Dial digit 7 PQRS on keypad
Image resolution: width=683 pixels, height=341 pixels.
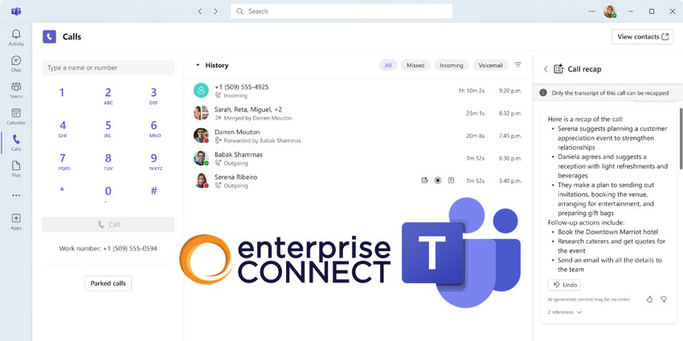(63, 161)
